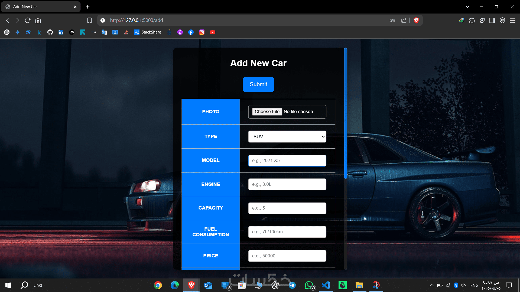Viewport: 520px width, 292px height.
Task: Toggle the browser sidebar panel
Action: pos(492,20)
